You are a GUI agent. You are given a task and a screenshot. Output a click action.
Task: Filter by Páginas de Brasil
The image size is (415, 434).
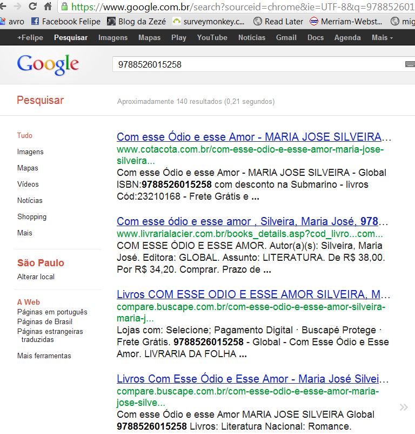pyautogui.click(x=45, y=321)
